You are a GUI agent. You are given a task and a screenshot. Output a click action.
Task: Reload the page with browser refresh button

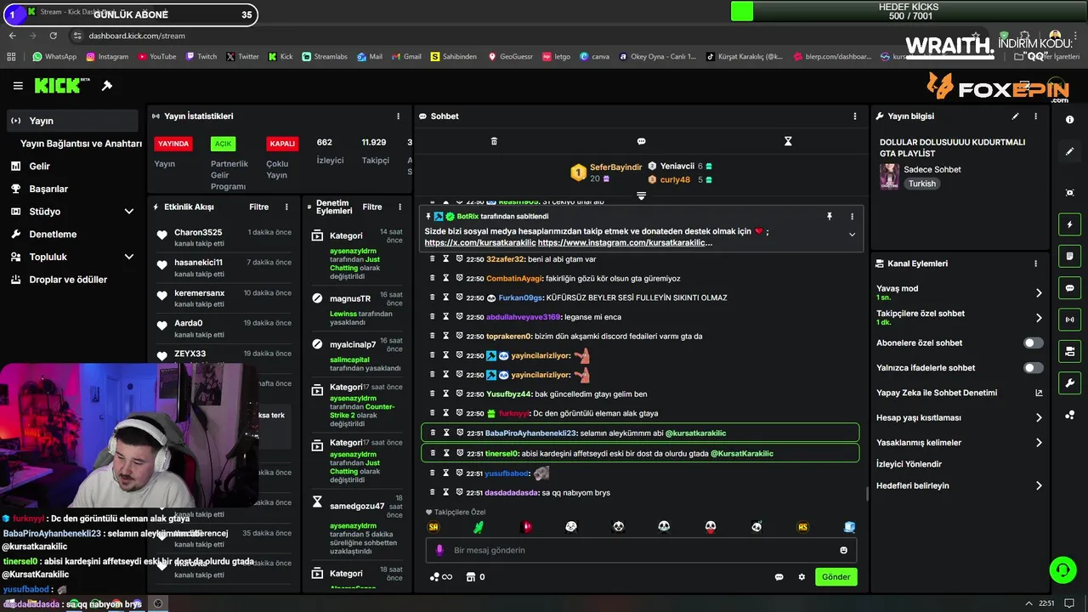point(54,36)
